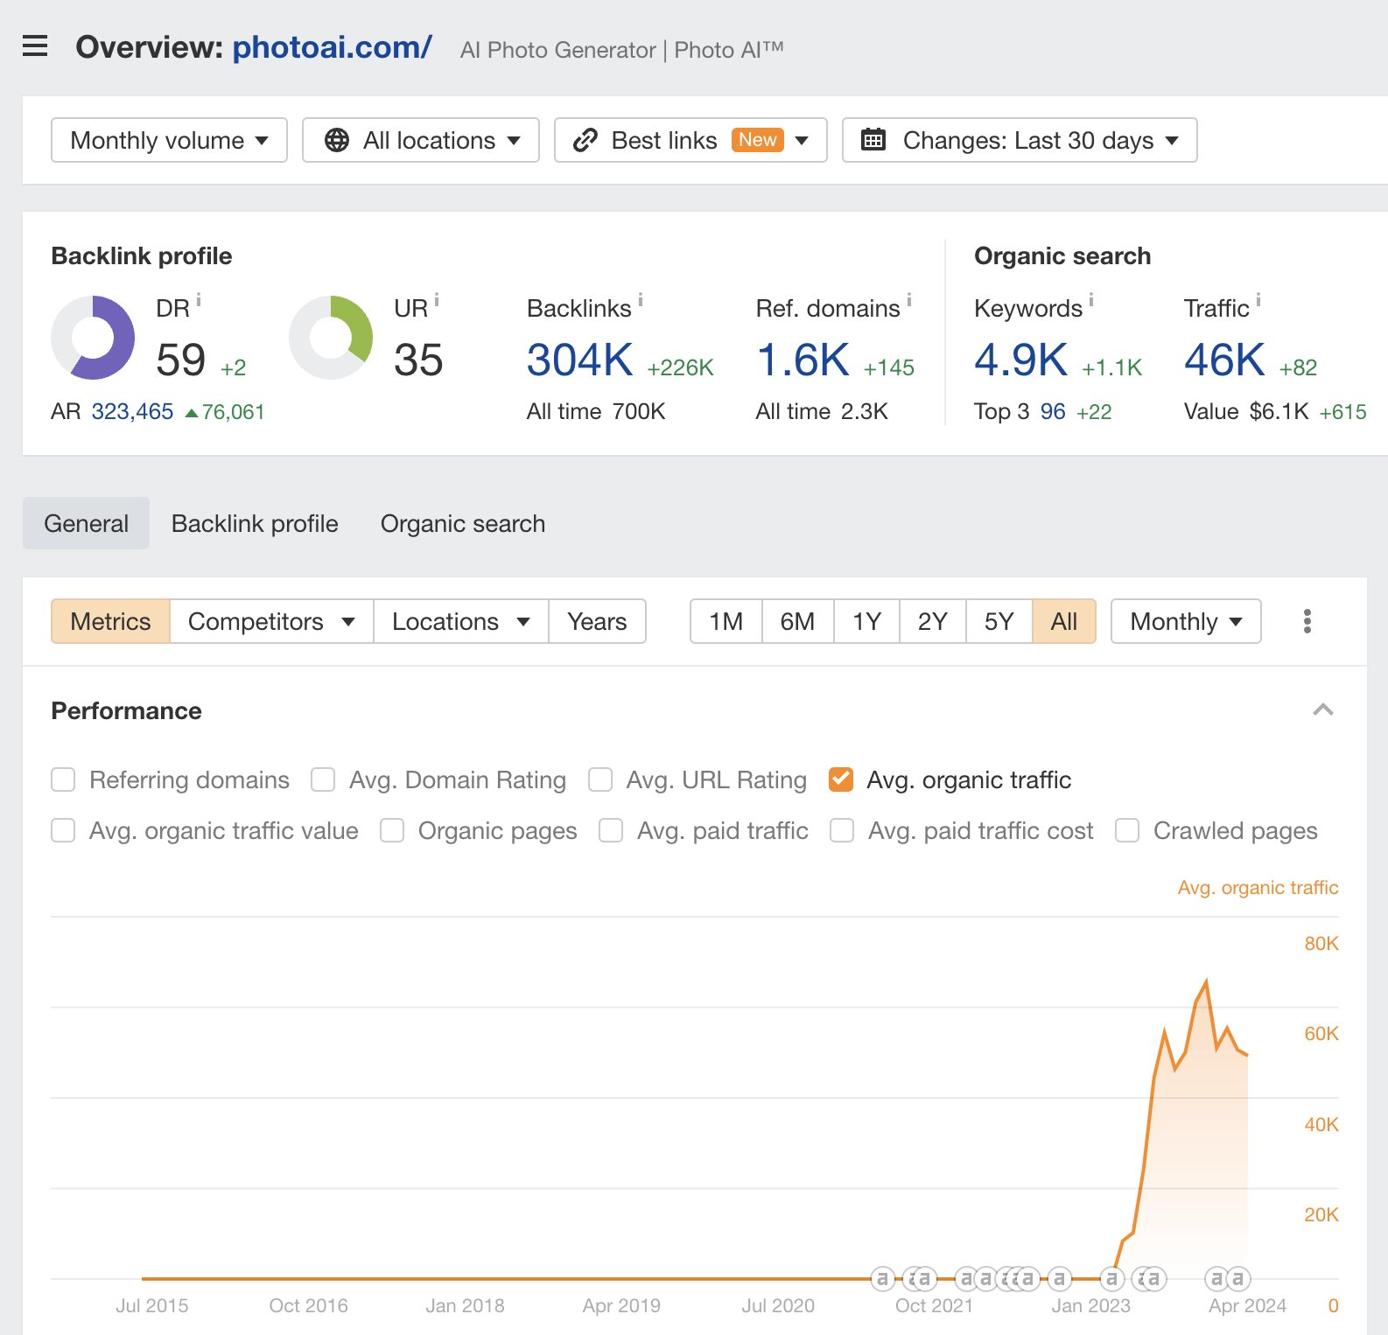
Task: Select the Years chart mode
Action: click(597, 621)
